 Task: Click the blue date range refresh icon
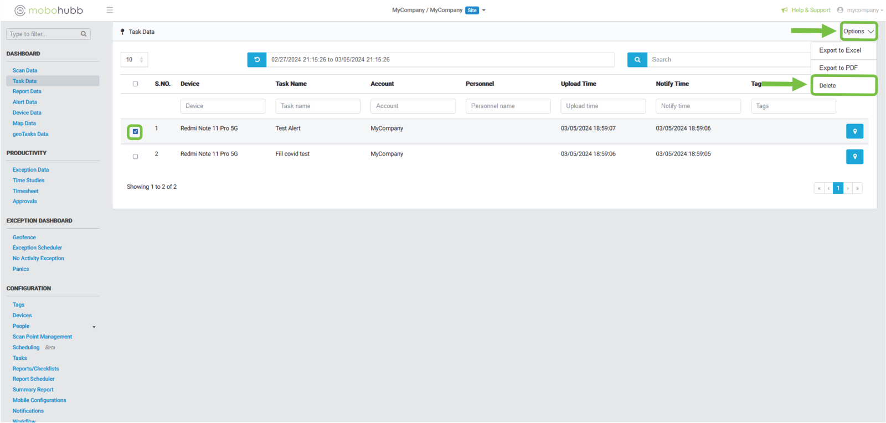(x=256, y=60)
